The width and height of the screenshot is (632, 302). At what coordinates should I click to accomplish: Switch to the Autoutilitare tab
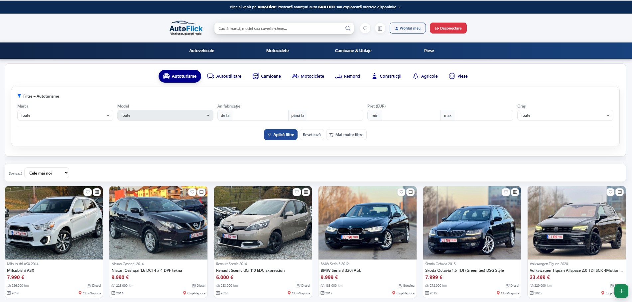pyautogui.click(x=224, y=76)
